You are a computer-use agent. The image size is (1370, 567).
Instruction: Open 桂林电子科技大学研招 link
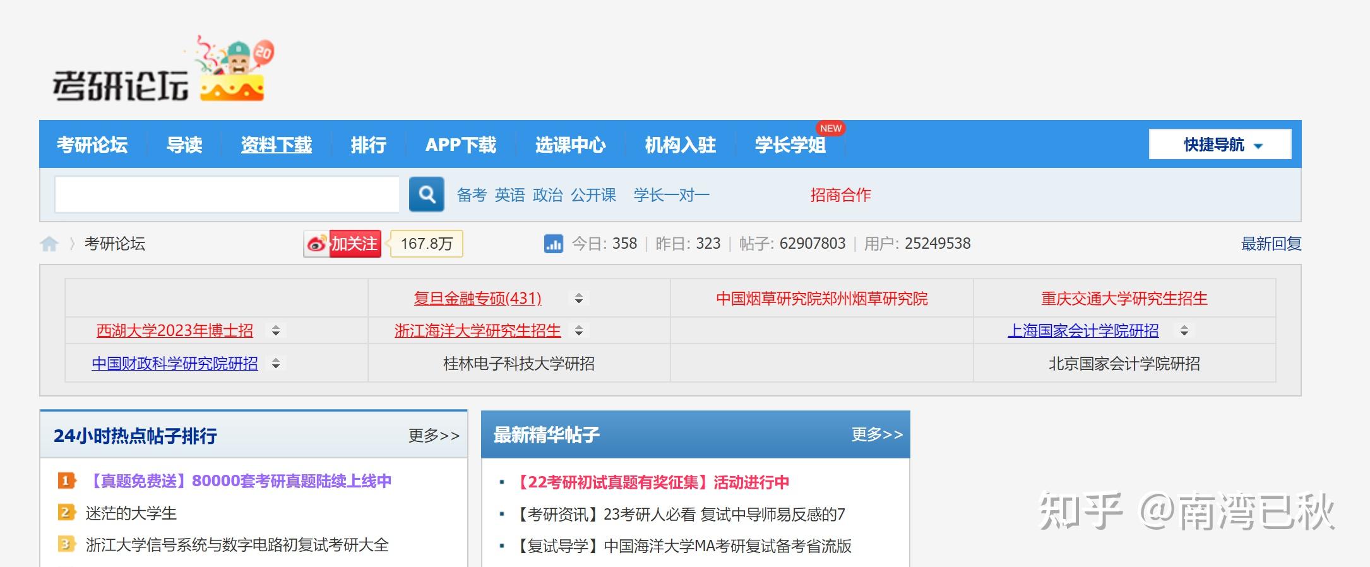pos(519,364)
